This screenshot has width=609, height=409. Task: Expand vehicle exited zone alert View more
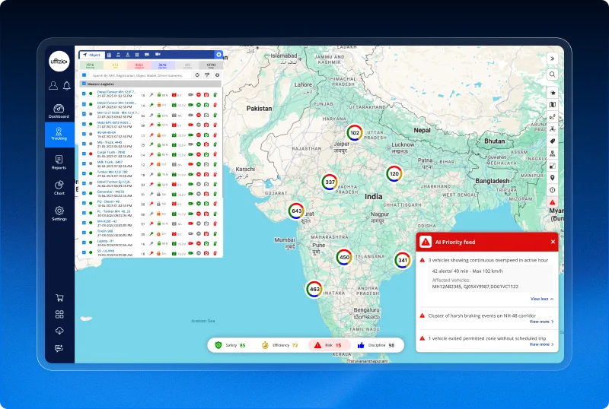point(541,344)
